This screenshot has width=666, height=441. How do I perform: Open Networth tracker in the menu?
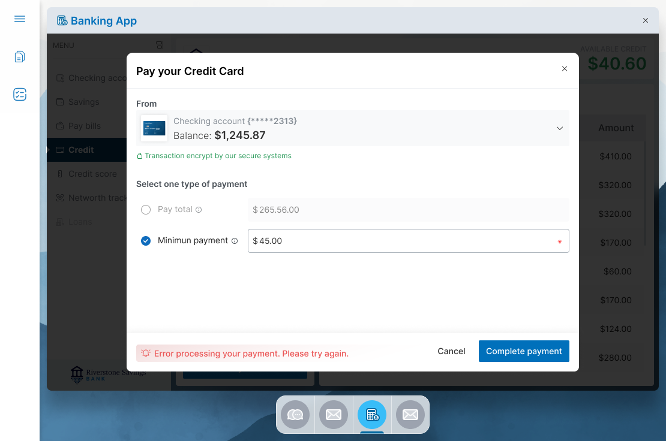point(86,198)
